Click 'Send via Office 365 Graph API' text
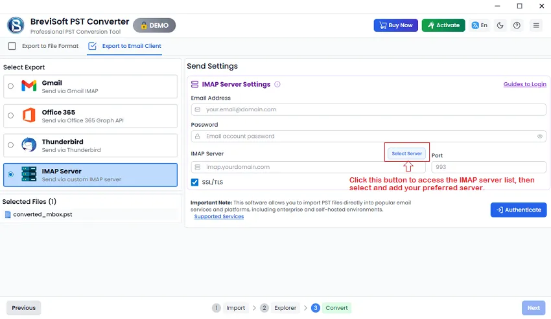The height and width of the screenshot is (319, 551). [x=82, y=120]
